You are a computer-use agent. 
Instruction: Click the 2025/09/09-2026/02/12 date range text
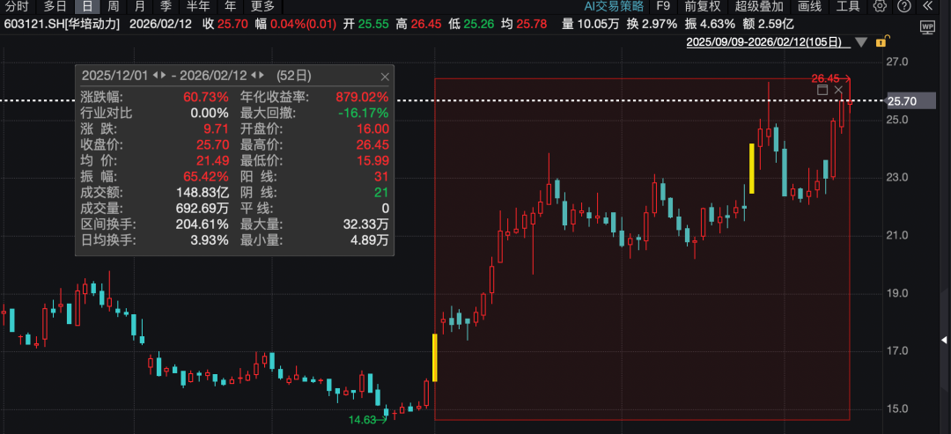point(763,41)
